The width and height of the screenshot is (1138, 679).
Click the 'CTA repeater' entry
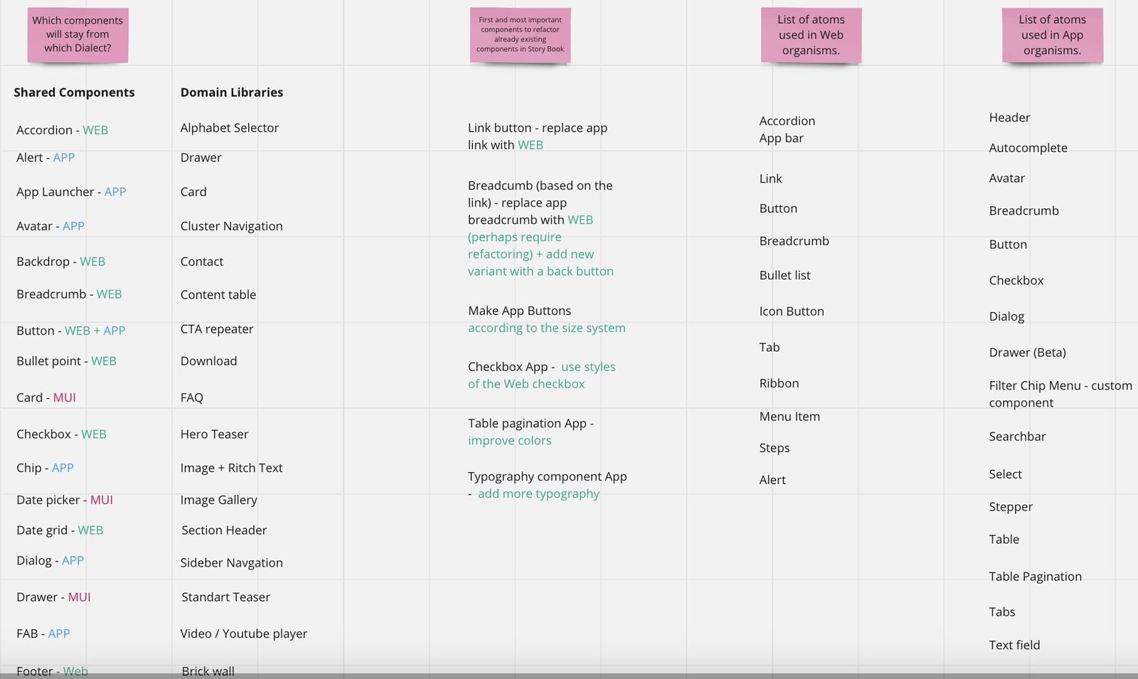click(217, 329)
